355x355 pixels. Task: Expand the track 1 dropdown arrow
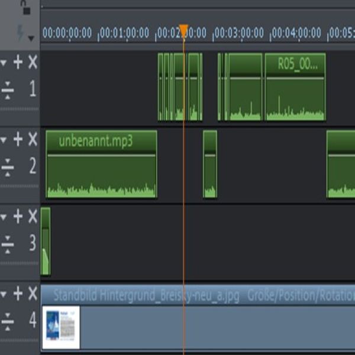pos(5,63)
